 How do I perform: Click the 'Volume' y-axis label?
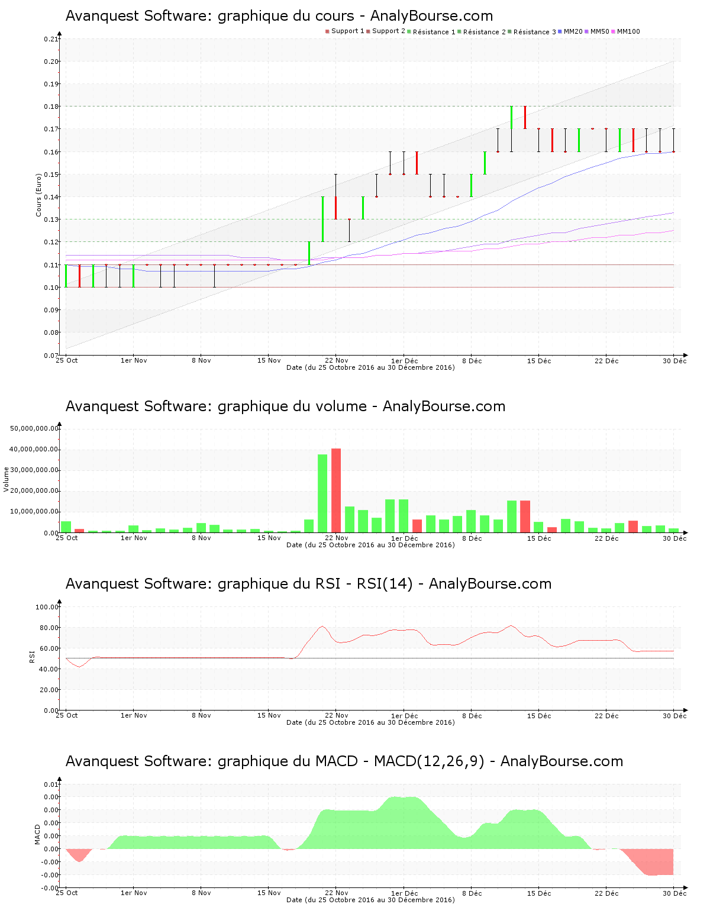tap(7, 479)
